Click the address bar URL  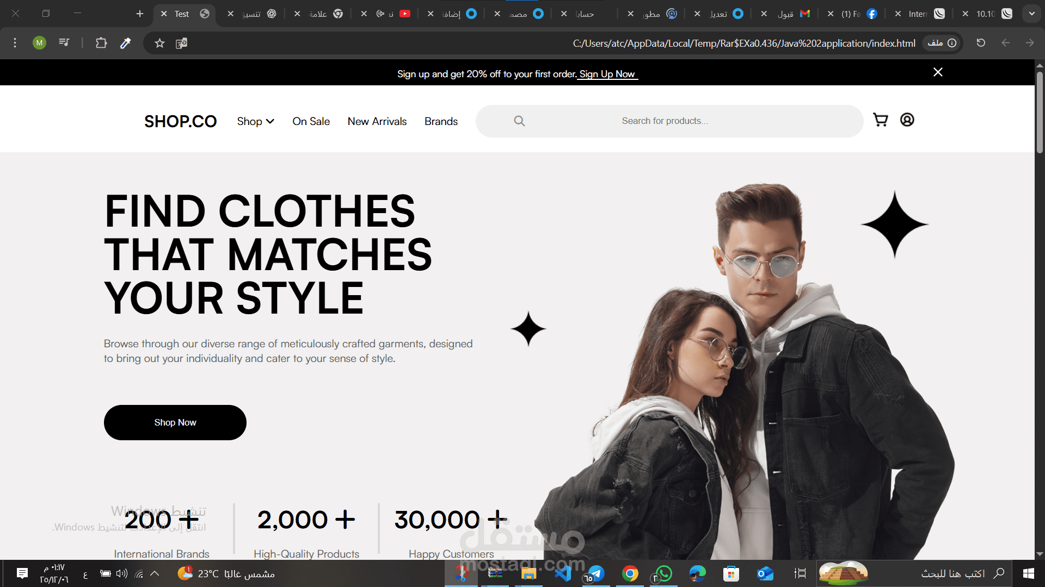(x=744, y=43)
